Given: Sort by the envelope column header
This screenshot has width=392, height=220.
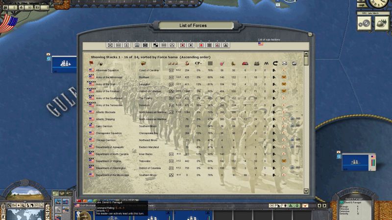Looking at the screenshot, I should 284,64.
